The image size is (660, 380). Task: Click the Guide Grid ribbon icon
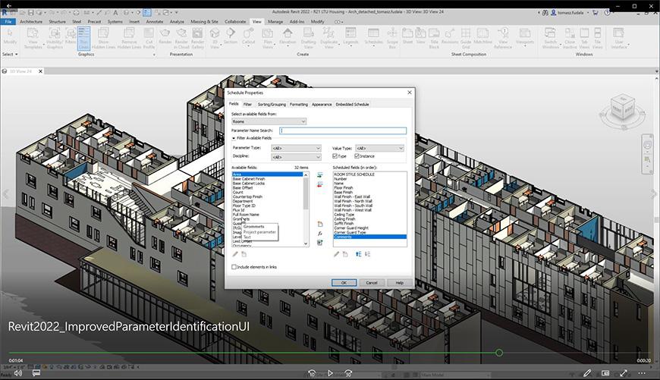tap(466, 38)
